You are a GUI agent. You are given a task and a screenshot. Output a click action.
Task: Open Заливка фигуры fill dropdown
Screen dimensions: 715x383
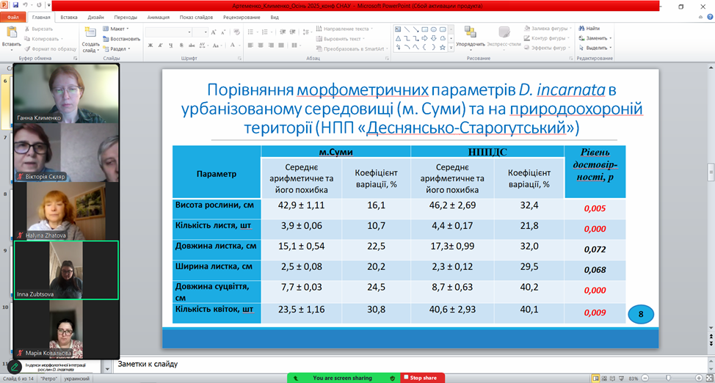(x=544, y=29)
